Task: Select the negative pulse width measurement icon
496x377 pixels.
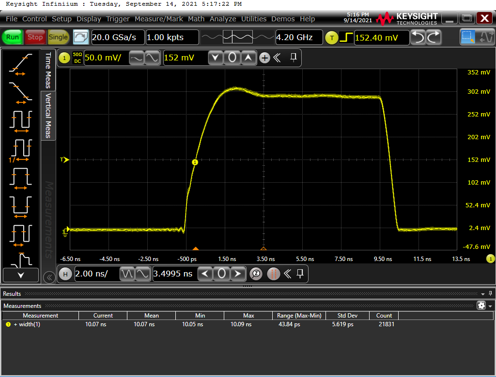Action: [x=20, y=205]
